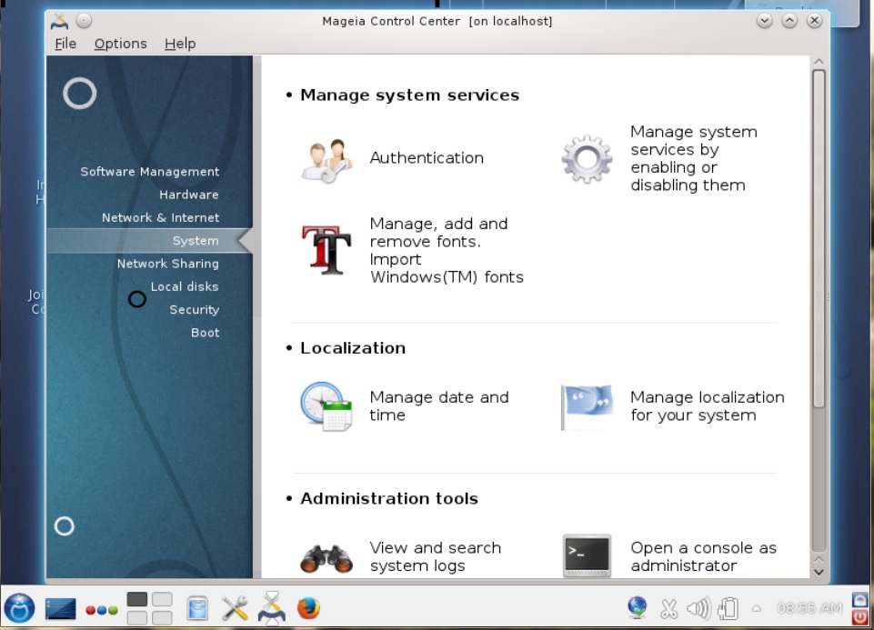Click the scrollbar thumb in the content pane
874x630 pixels.
819,238
